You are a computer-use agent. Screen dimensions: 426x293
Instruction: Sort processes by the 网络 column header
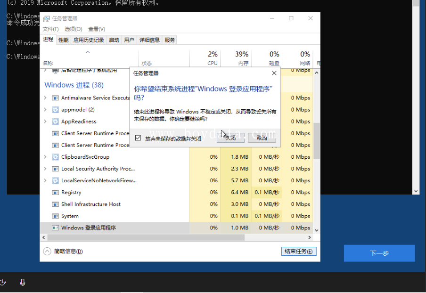pyautogui.click(x=298, y=59)
